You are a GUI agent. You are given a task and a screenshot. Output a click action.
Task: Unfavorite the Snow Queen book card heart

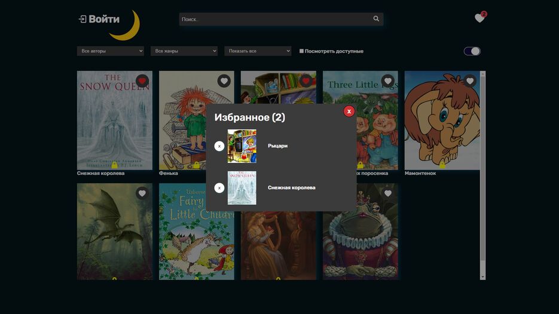[142, 81]
